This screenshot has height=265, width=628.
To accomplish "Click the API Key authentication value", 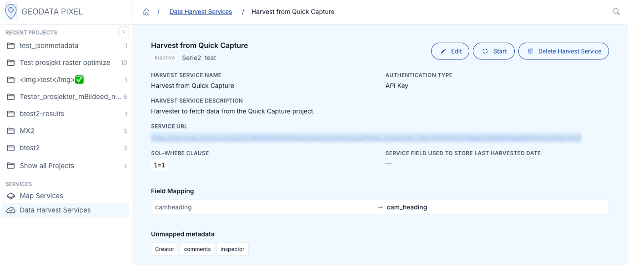I will click(397, 85).
